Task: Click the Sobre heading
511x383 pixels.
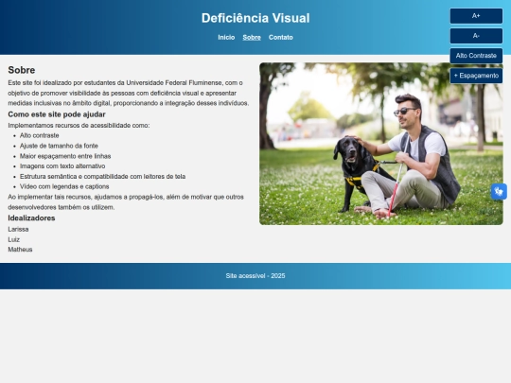Action: (22, 70)
